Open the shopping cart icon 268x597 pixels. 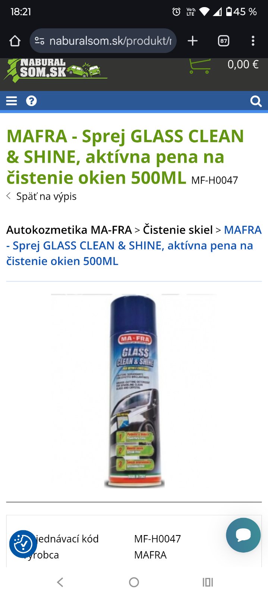click(200, 66)
